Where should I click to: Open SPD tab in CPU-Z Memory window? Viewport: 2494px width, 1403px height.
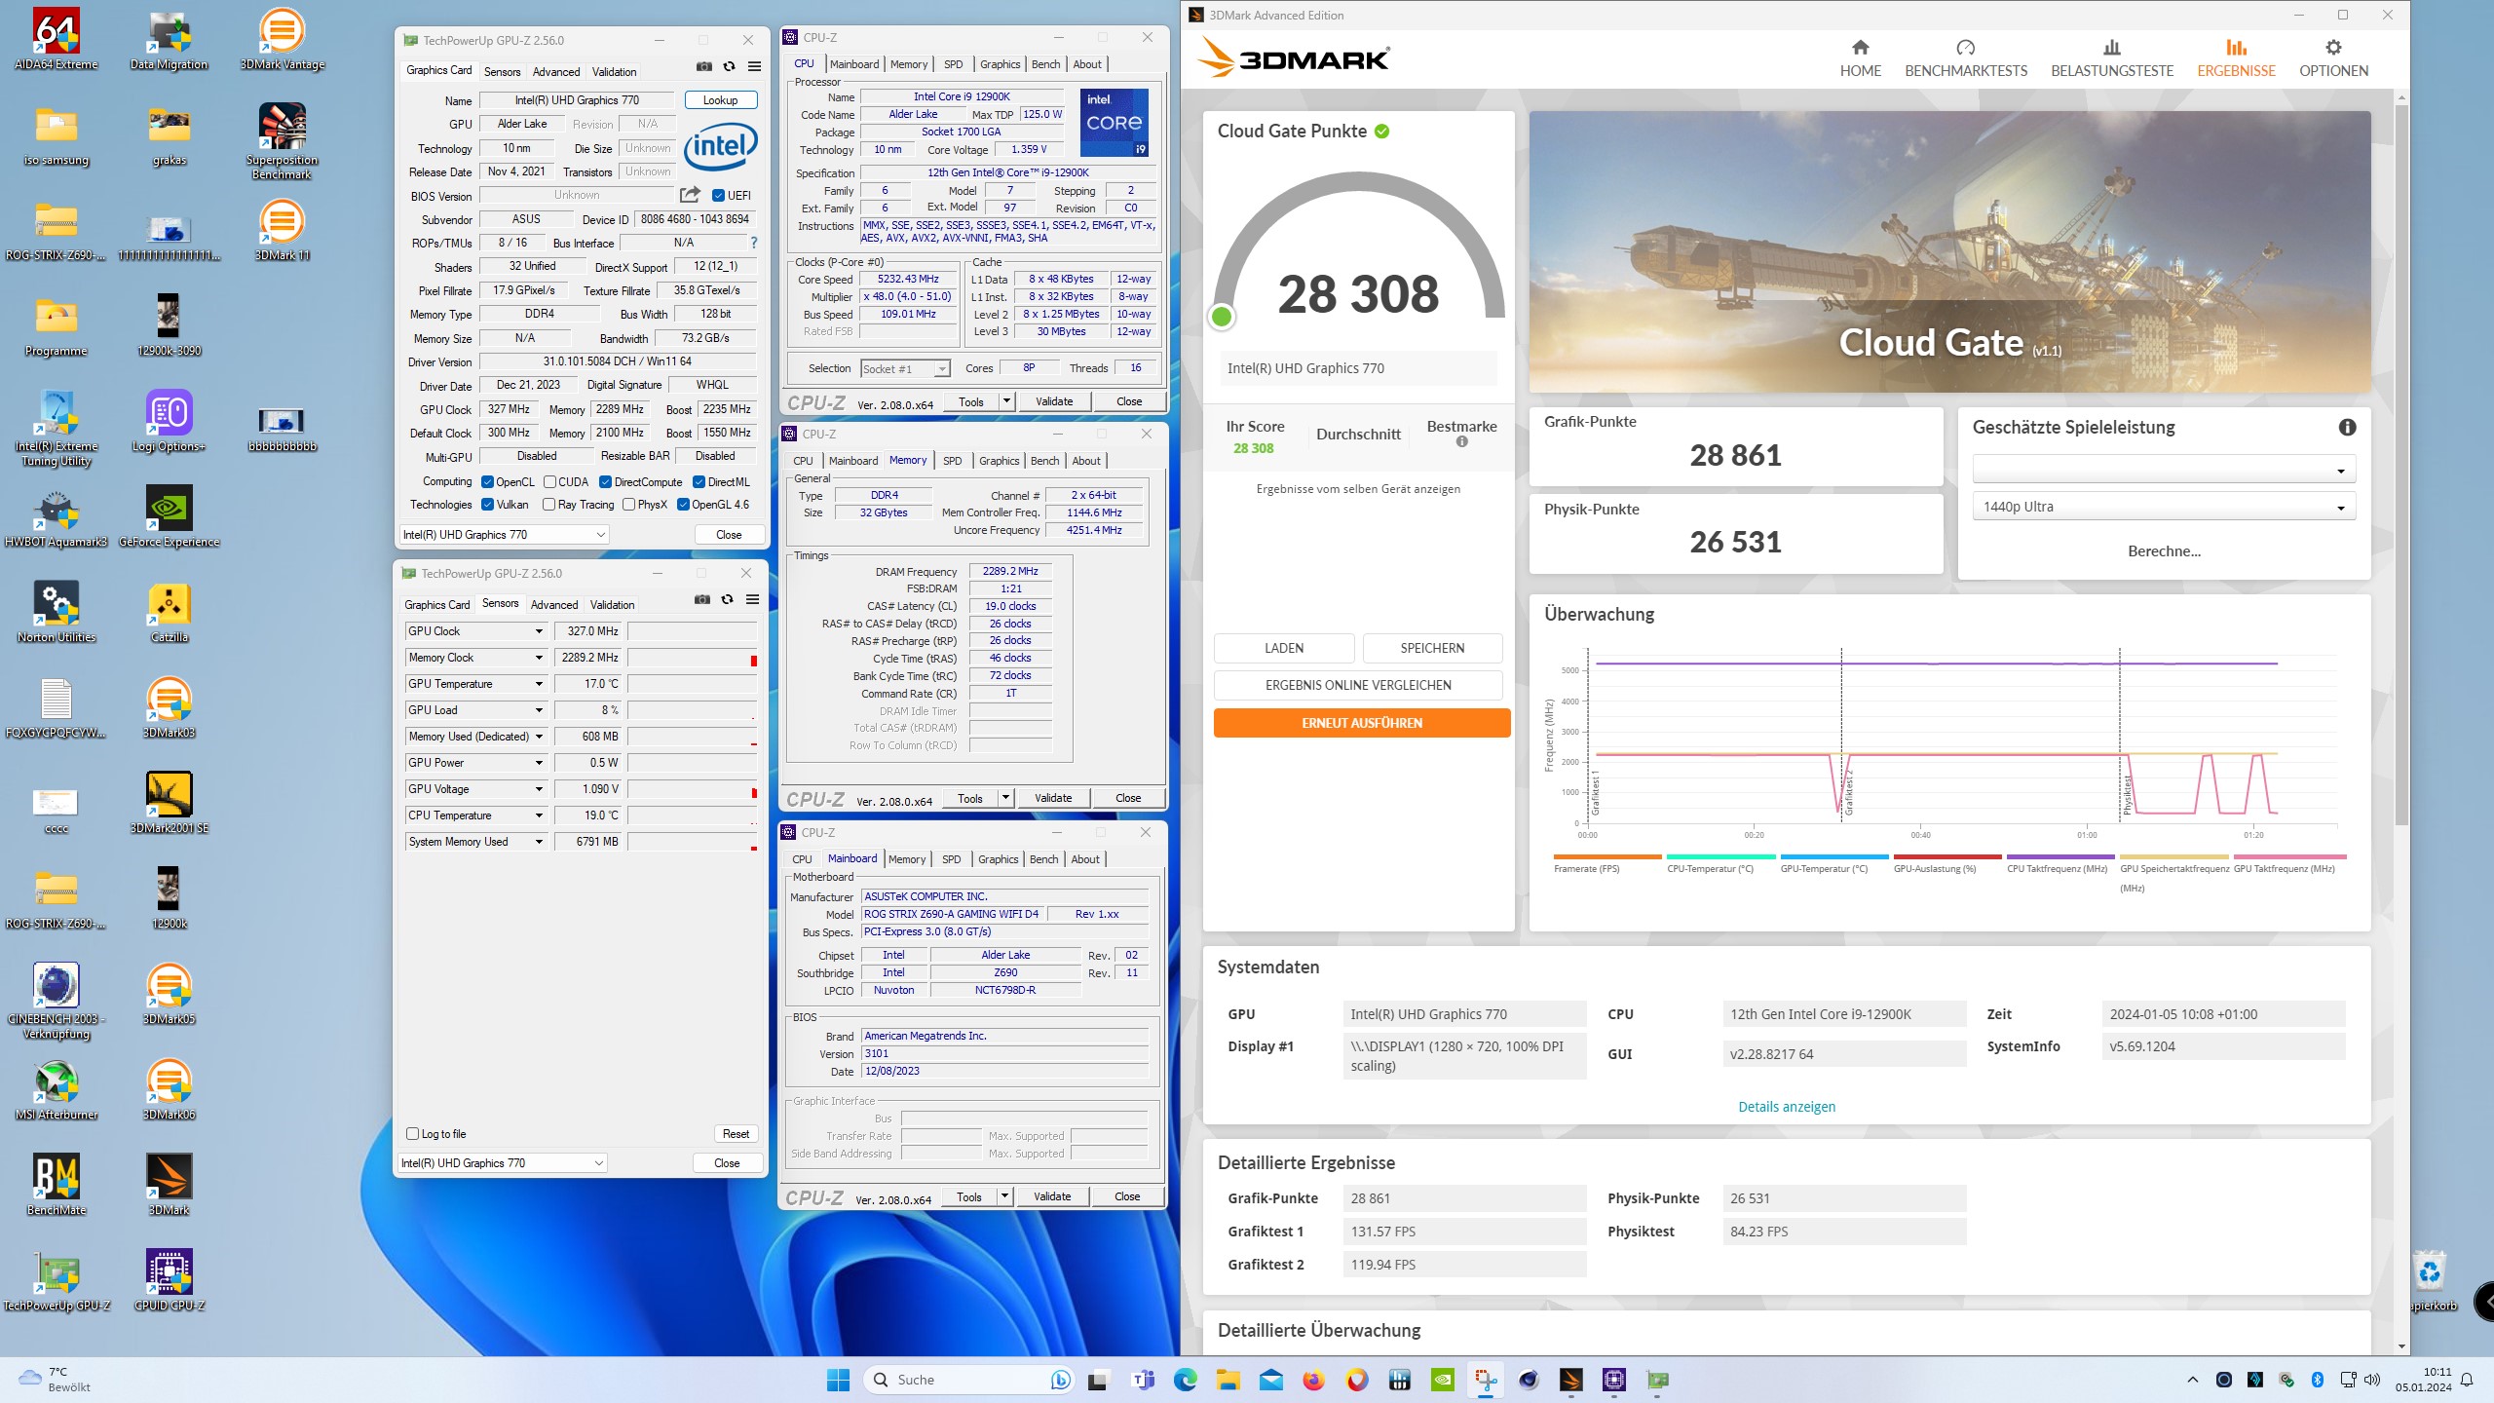coord(952,461)
